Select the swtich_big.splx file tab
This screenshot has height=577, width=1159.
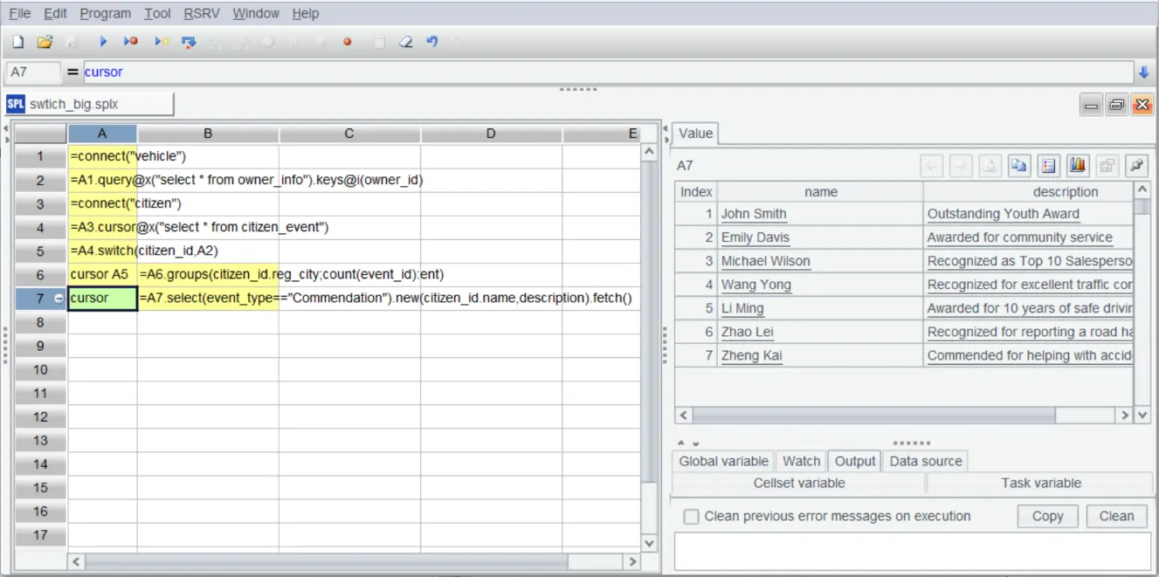(89, 104)
